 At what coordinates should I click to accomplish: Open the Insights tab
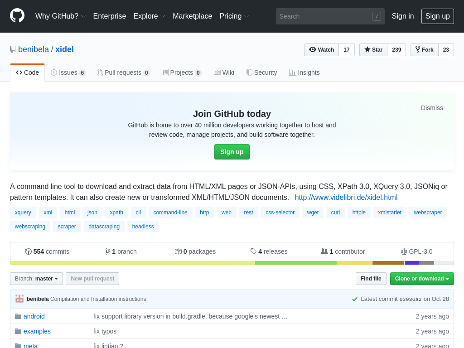point(304,72)
